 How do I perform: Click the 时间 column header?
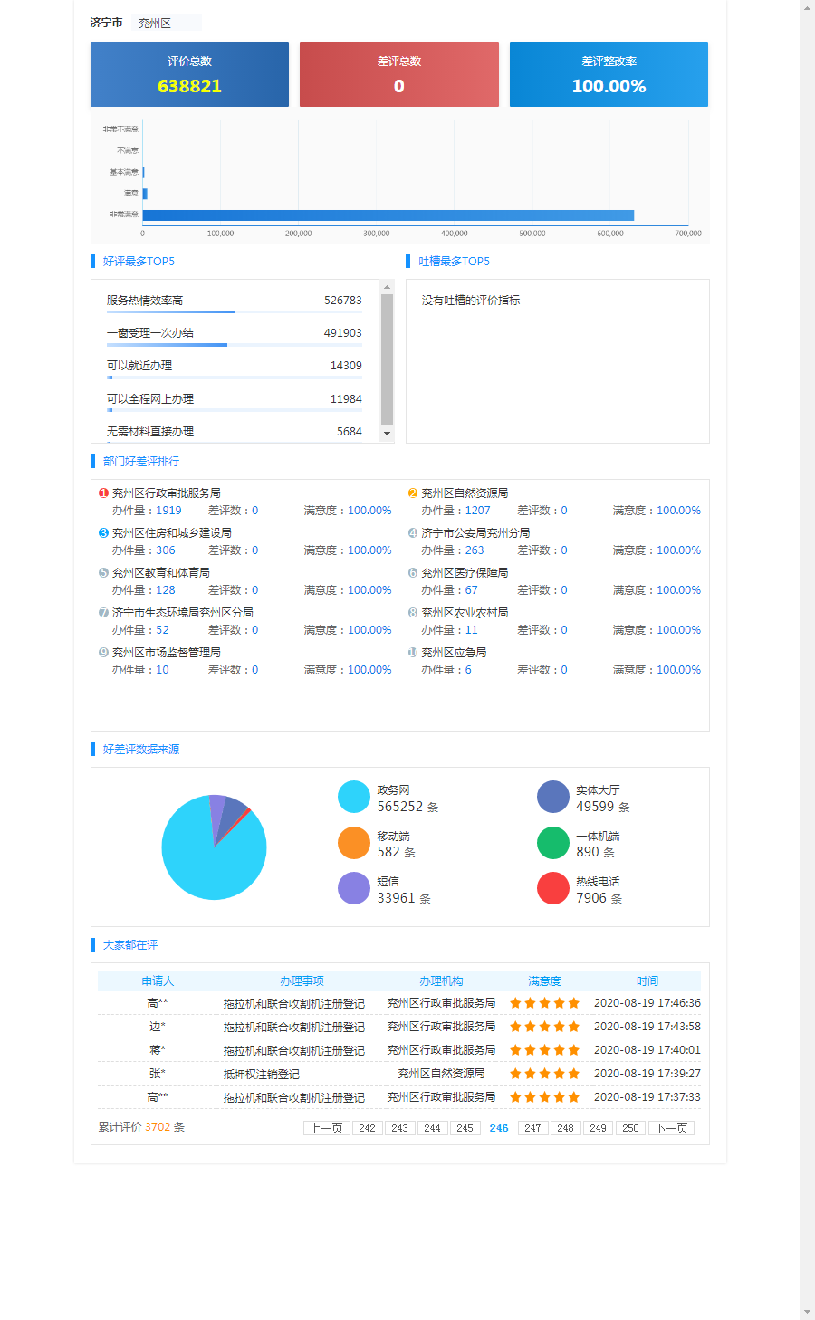647,981
